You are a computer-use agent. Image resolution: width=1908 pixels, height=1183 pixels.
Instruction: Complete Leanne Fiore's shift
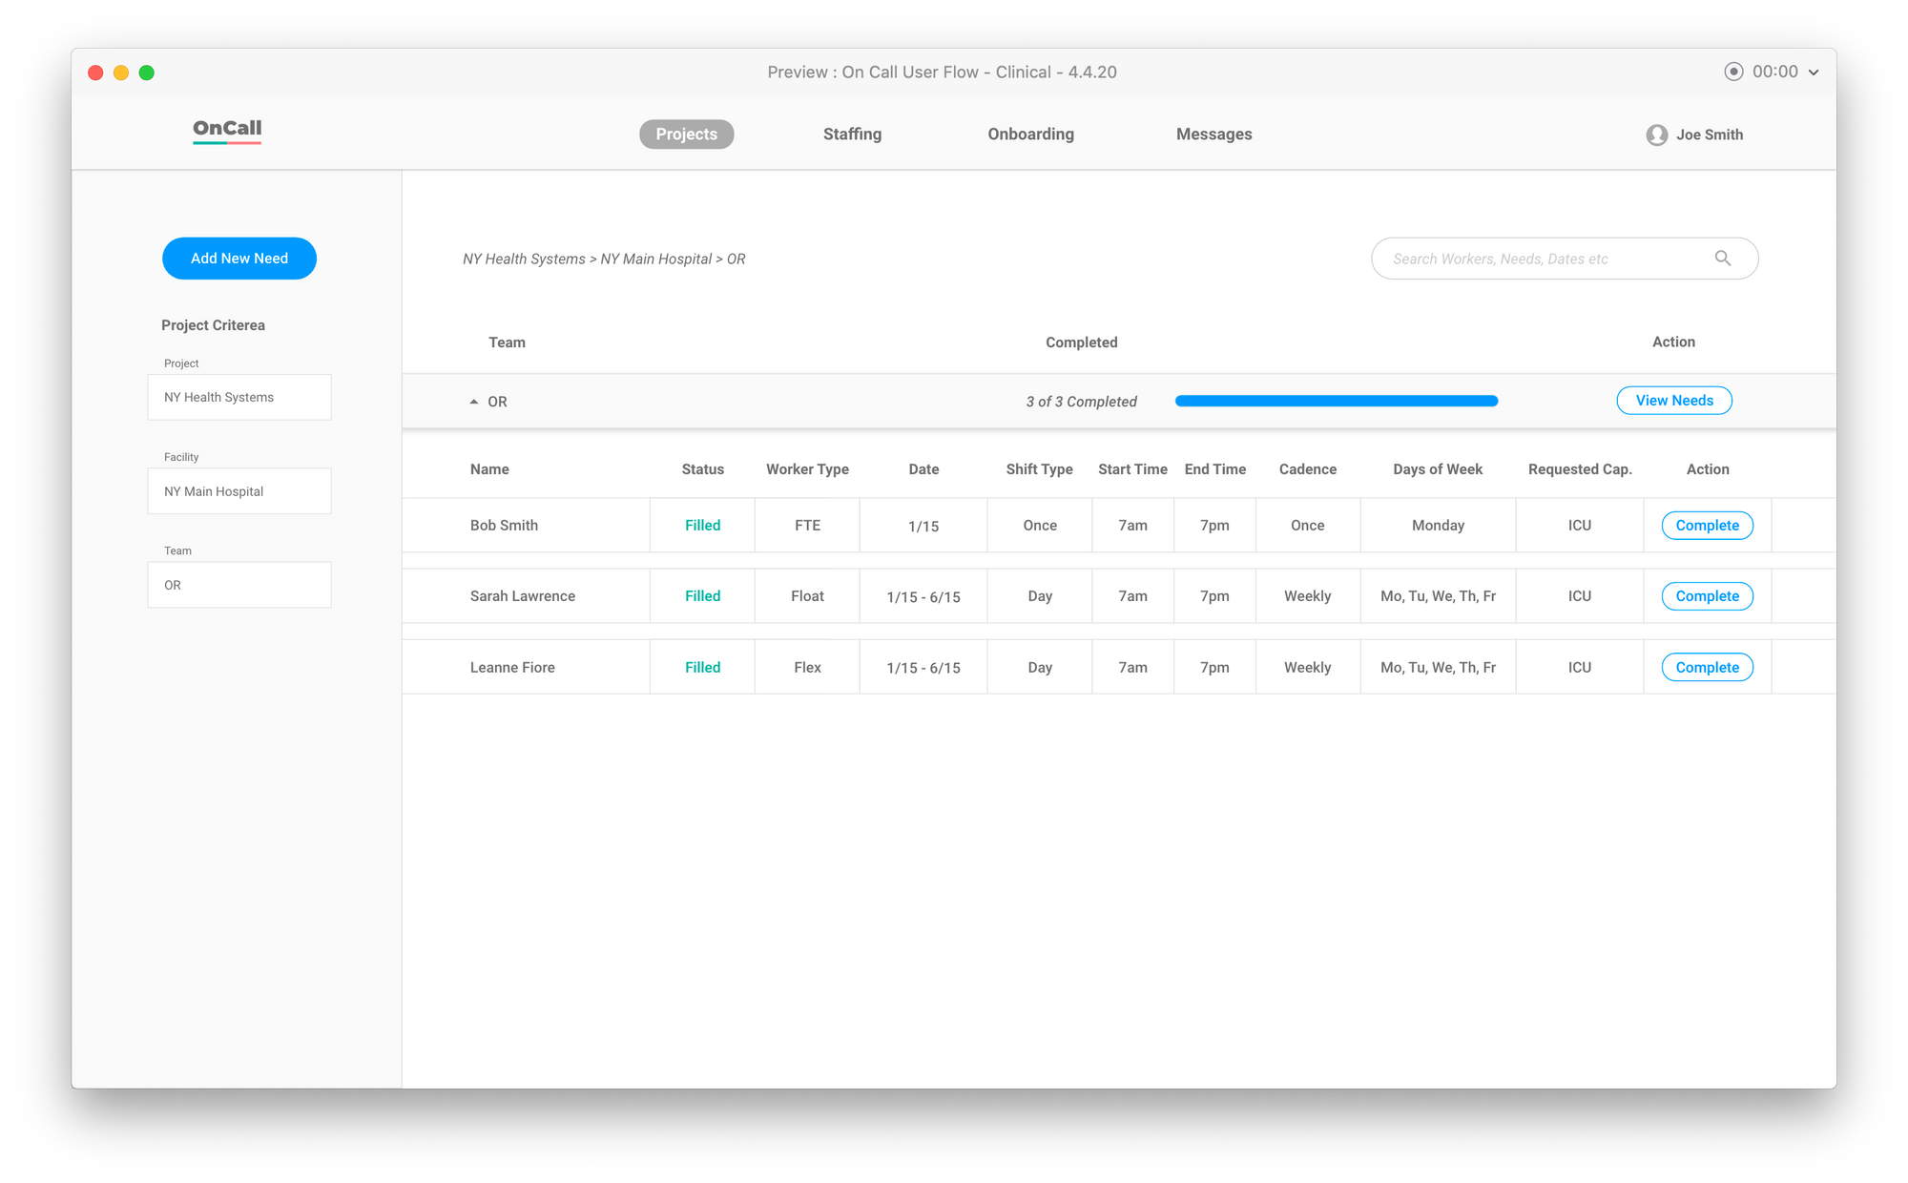(x=1707, y=668)
